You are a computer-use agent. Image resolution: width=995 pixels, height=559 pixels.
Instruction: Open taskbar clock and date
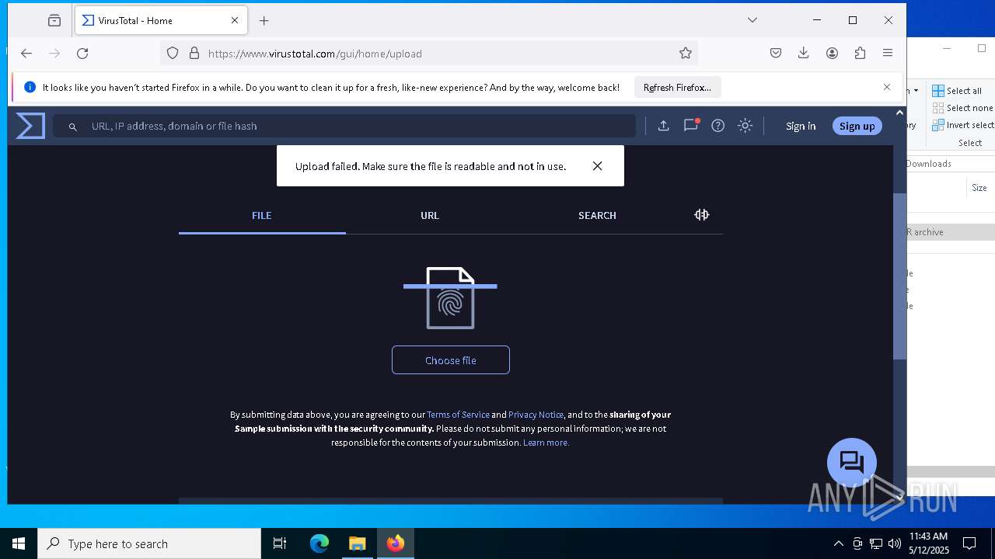[929, 543]
